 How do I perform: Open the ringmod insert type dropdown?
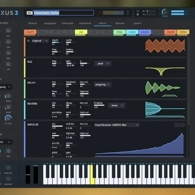pyautogui.click(x=40, y=41)
